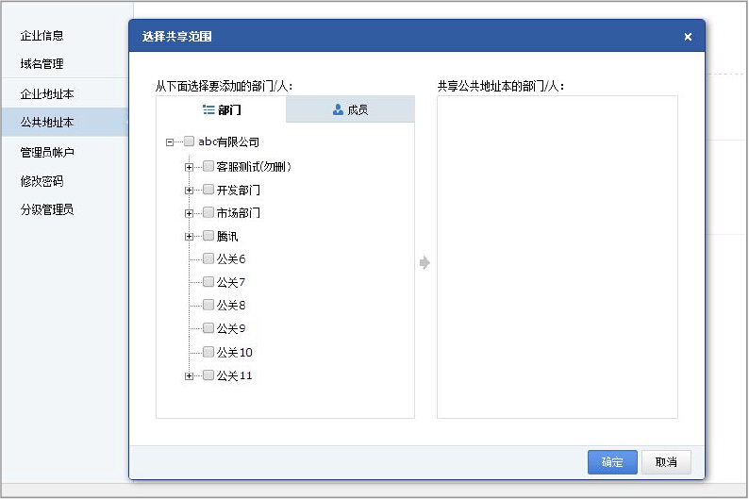Click the 确定 button
The height and width of the screenshot is (499, 749).
coord(612,462)
